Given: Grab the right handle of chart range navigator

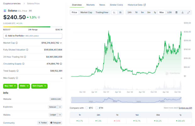Looking at the screenshot, I should click(x=181, y=100).
